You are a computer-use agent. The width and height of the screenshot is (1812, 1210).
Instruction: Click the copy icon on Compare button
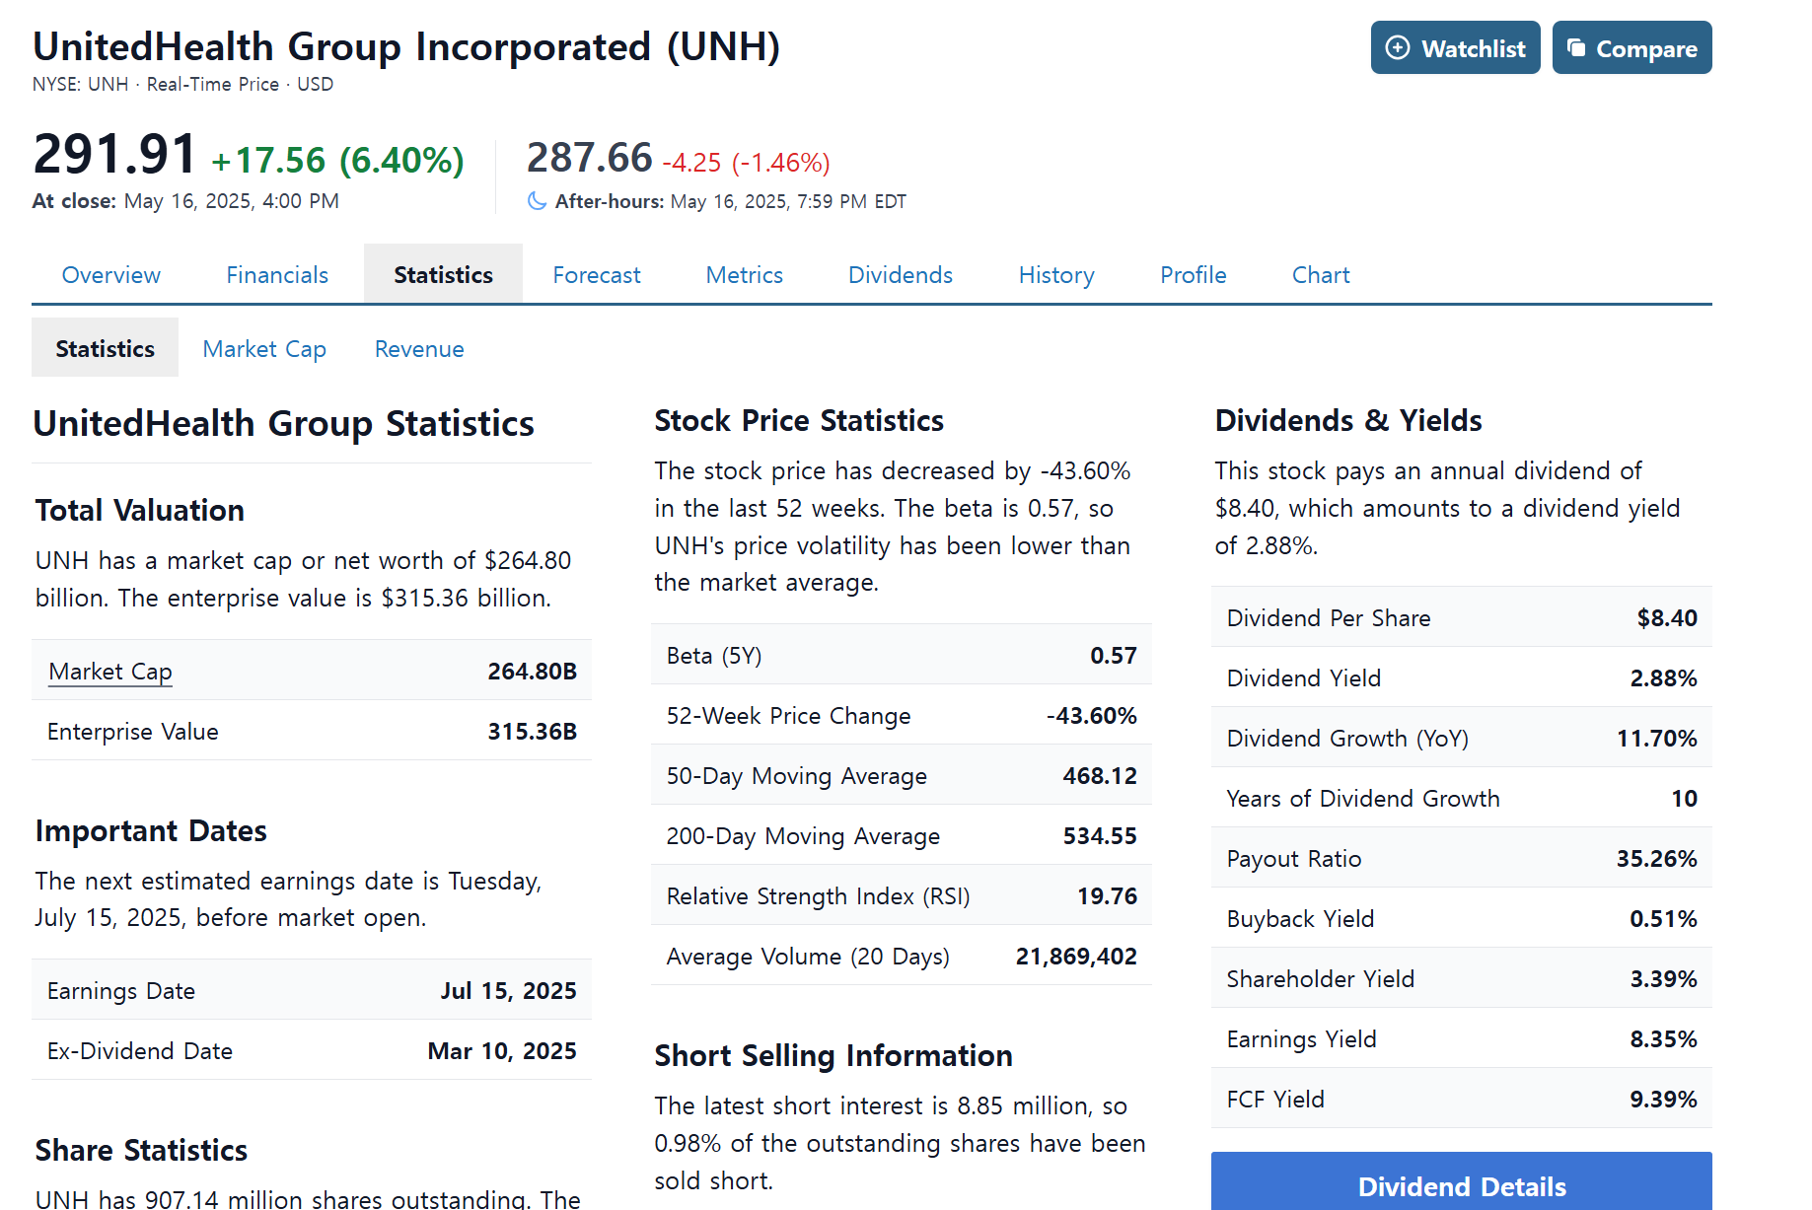pyautogui.click(x=1576, y=47)
